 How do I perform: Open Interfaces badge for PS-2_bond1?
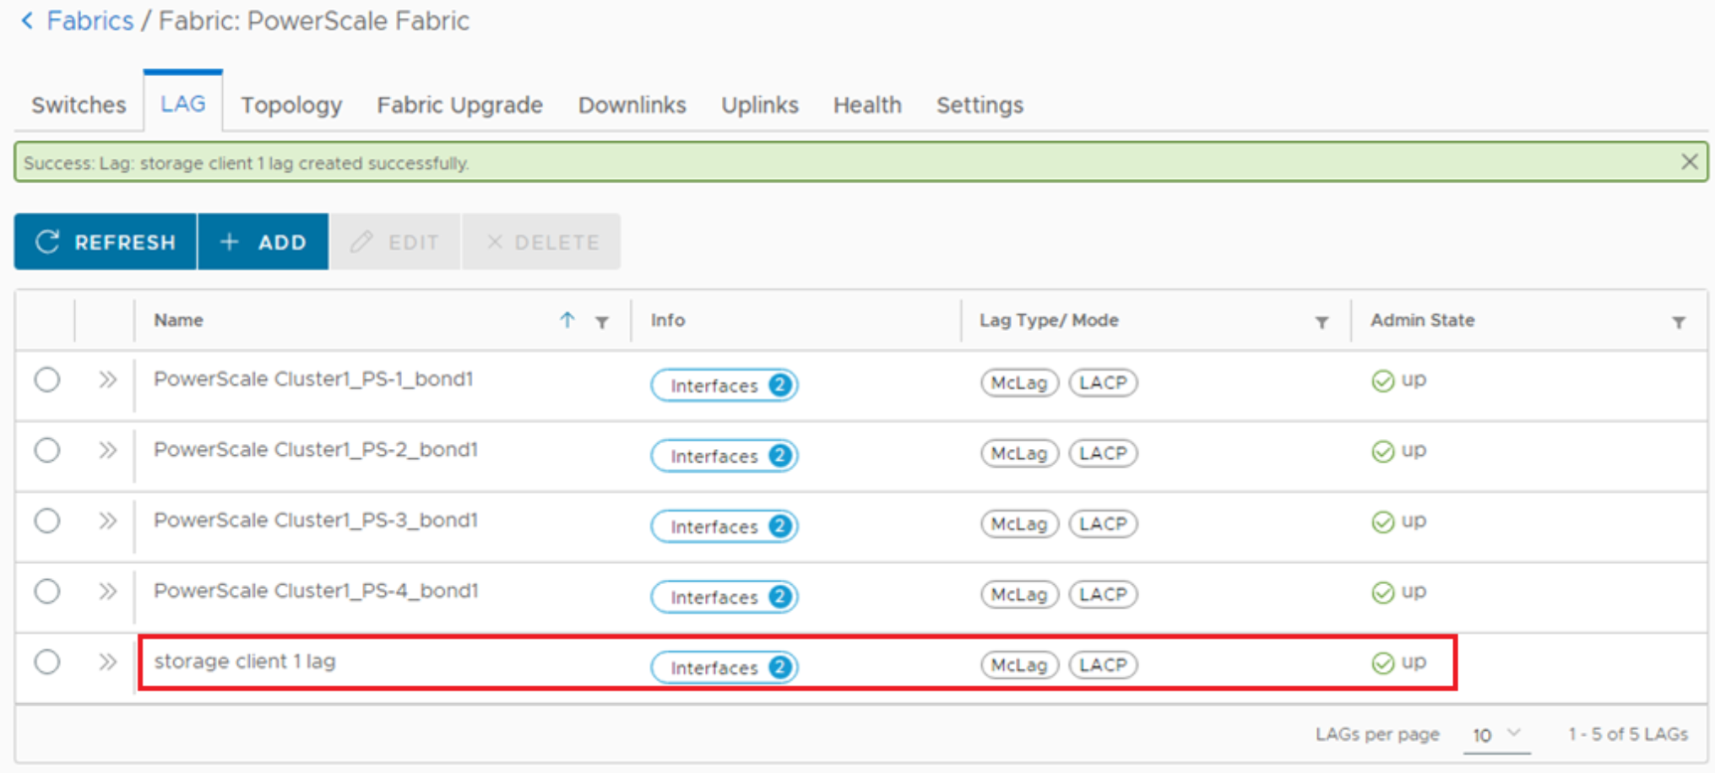pyautogui.click(x=725, y=456)
